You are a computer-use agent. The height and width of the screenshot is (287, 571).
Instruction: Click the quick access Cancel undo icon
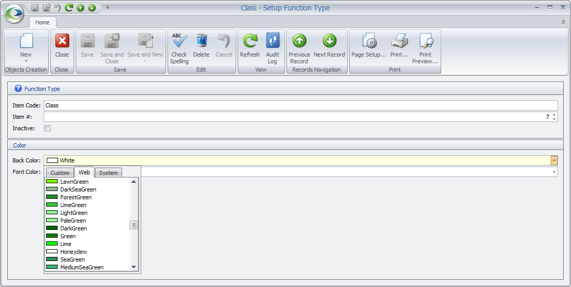[57, 8]
